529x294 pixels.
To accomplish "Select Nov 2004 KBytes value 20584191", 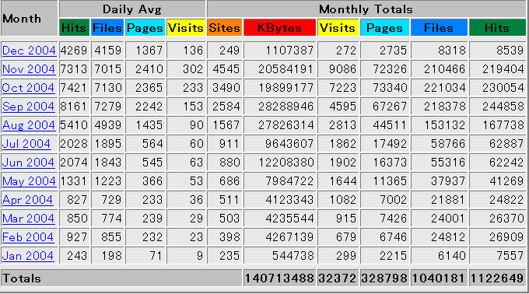I will tap(286, 69).
